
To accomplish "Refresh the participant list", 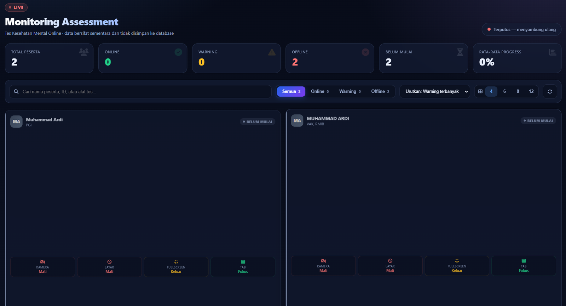I will coord(550,91).
